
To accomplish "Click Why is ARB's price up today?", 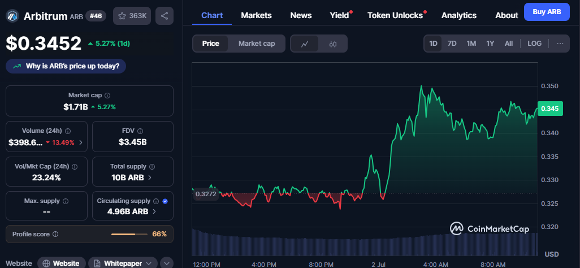I will pos(66,66).
